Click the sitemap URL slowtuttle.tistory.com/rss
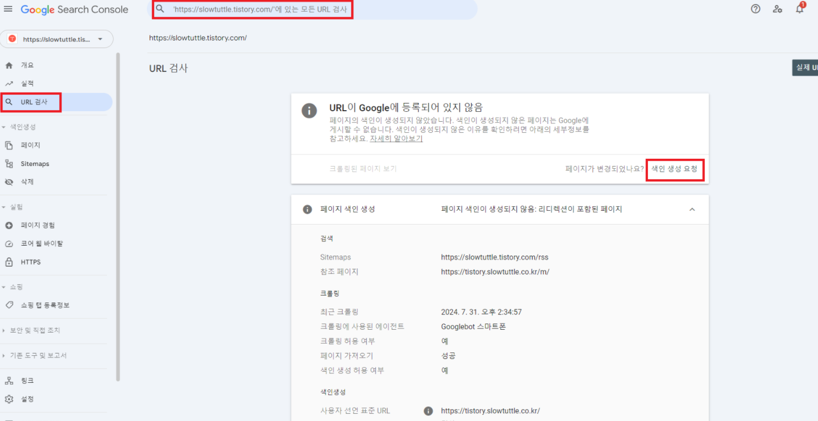Screen dimensions: 818x421 coord(495,257)
